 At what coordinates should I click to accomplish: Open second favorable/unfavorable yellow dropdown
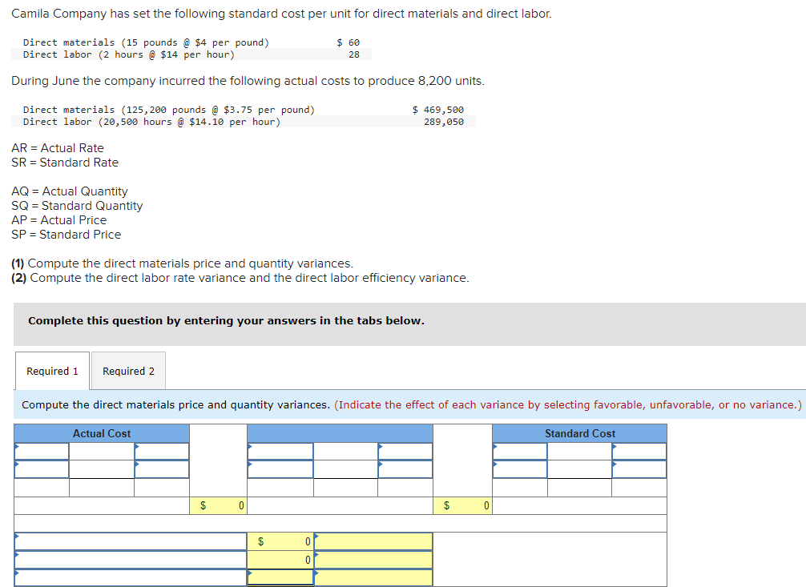373,559
